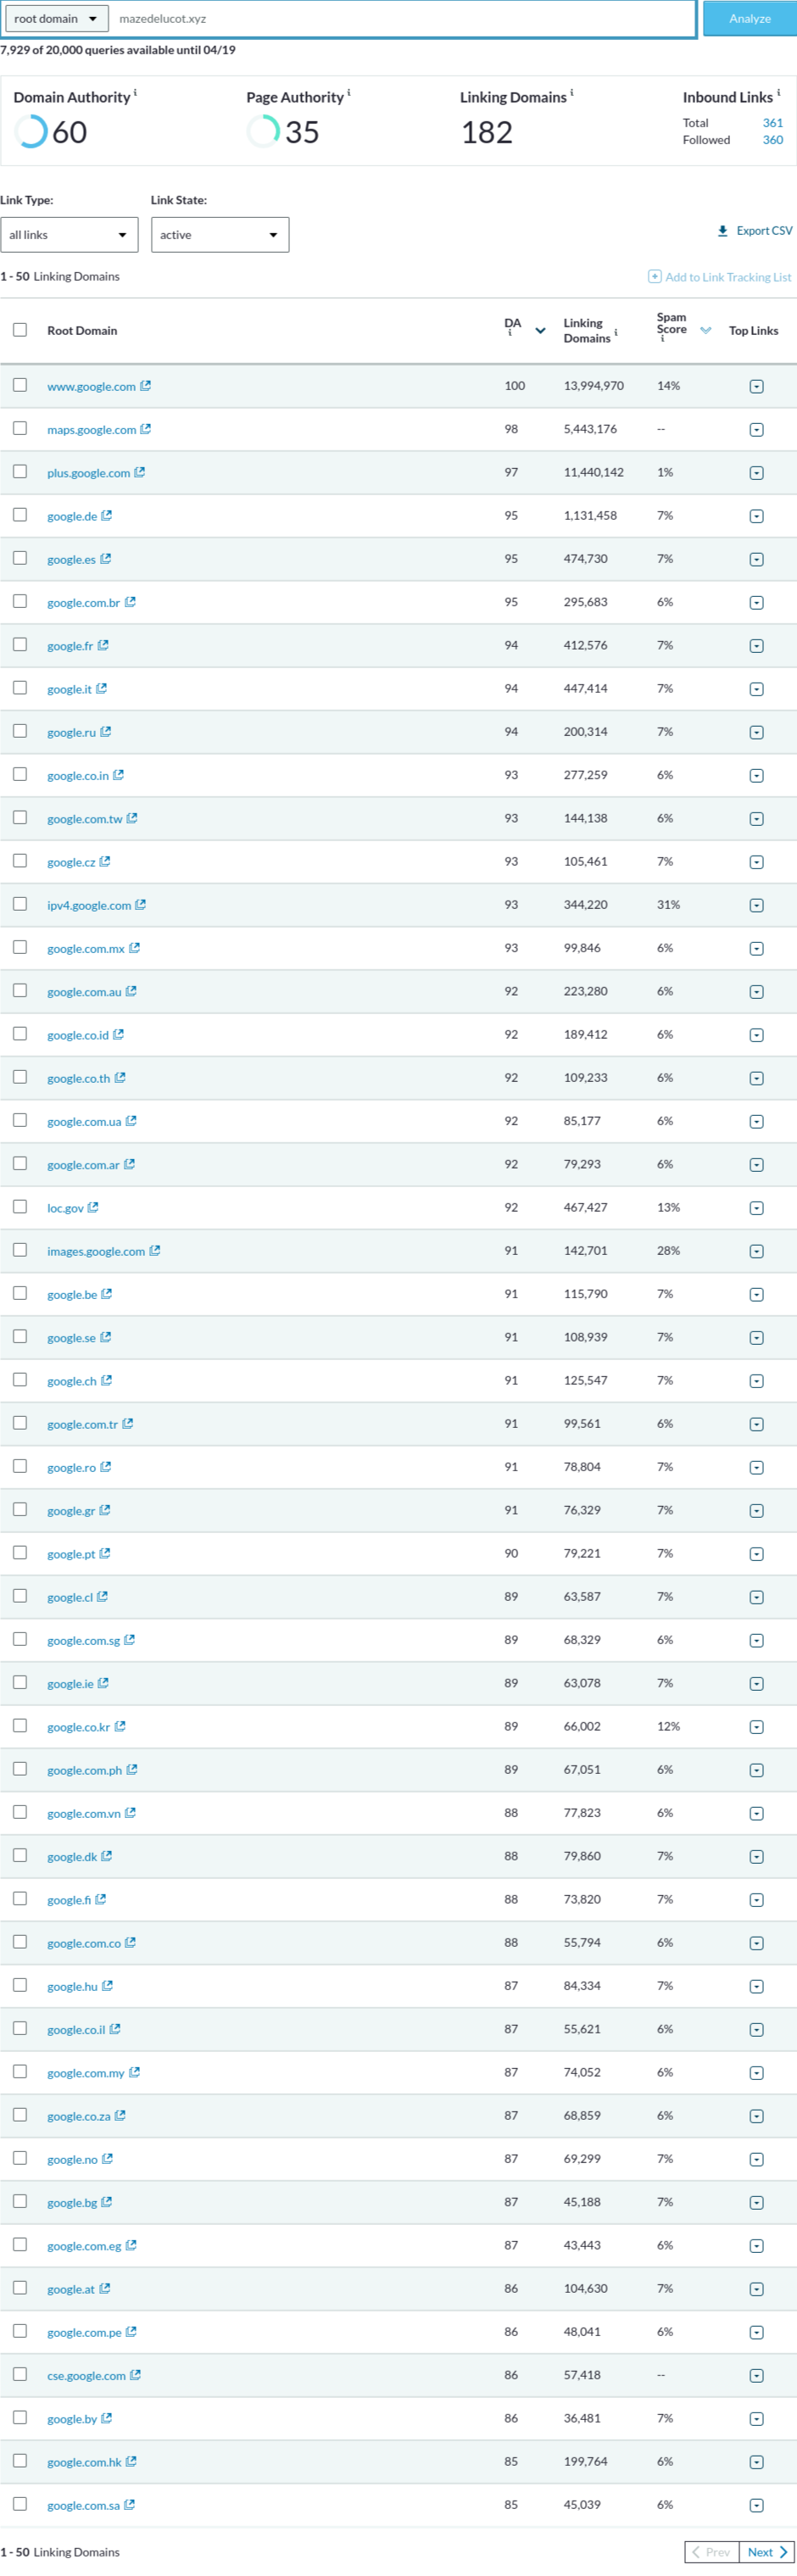Click the Export CSV download icon
797x2576 pixels.
coord(722,231)
